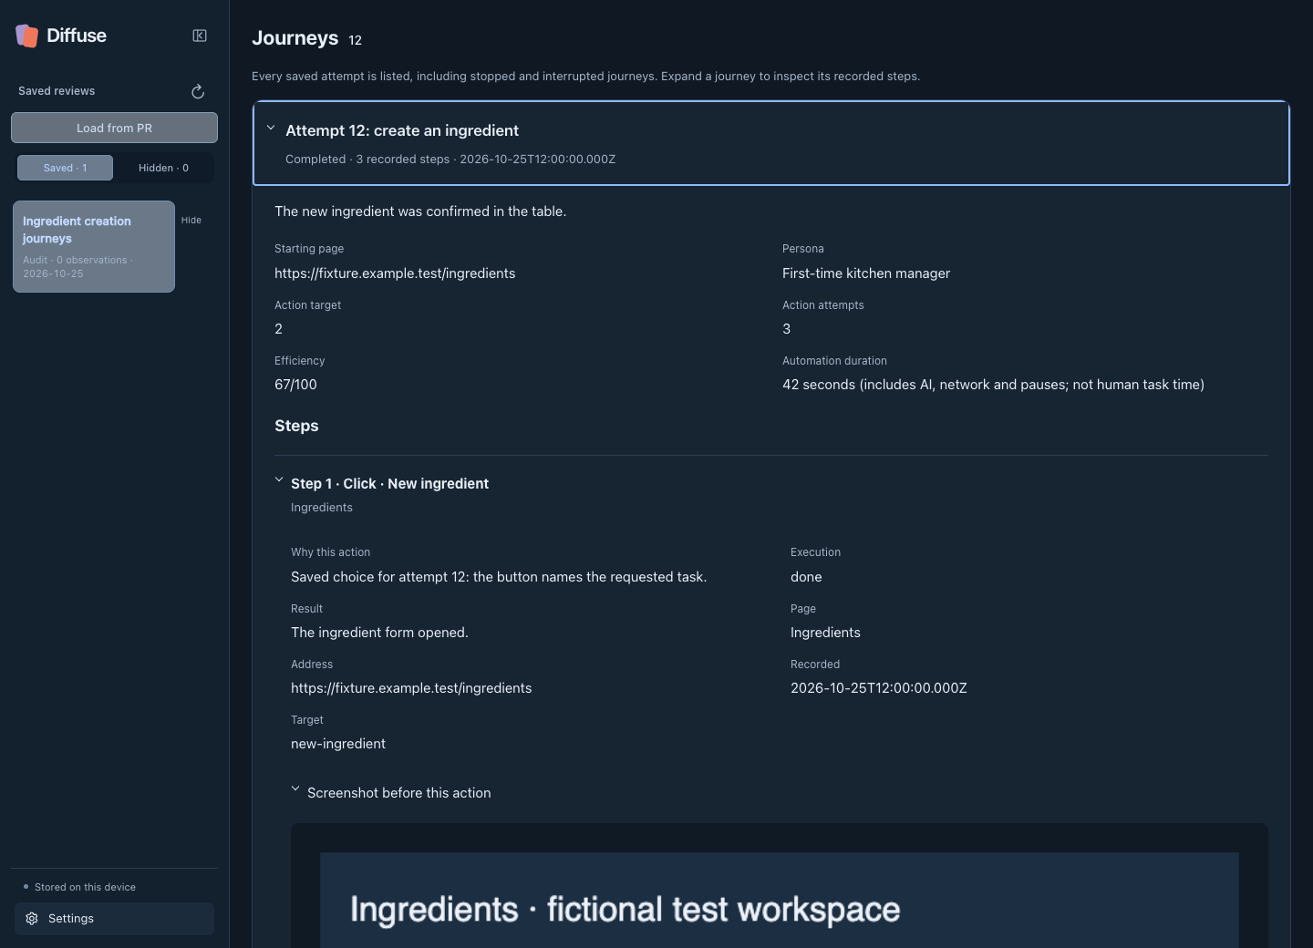The width and height of the screenshot is (1313, 948).
Task: Open the Ingredient creation journeys review
Action: tap(94, 246)
